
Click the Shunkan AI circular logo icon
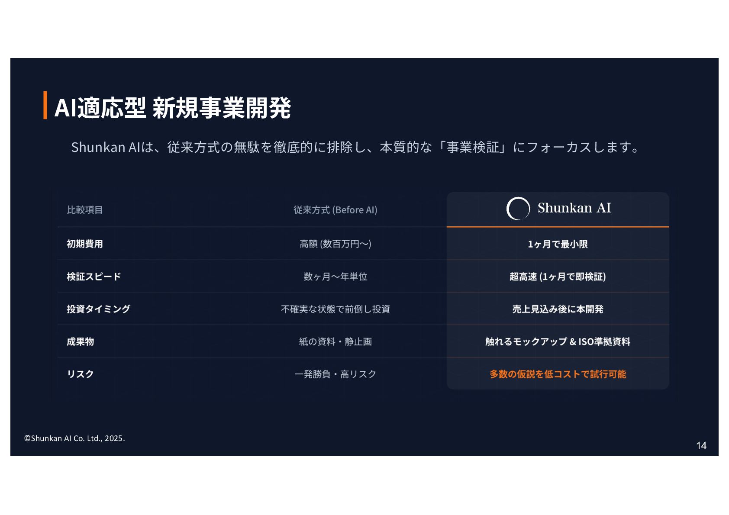tap(518, 209)
